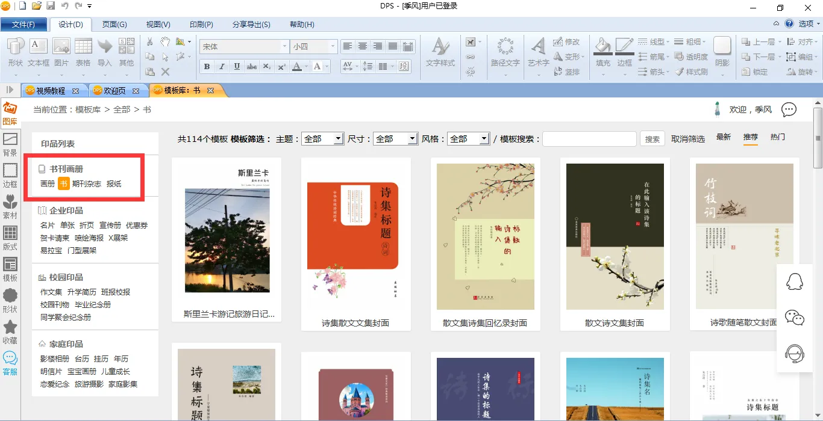The image size is (823, 421).
Task: Open the 宋体 font name dropdown
Action: click(x=284, y=46)
